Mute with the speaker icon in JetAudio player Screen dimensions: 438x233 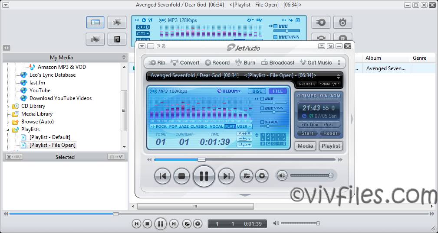tap(282, 175)
